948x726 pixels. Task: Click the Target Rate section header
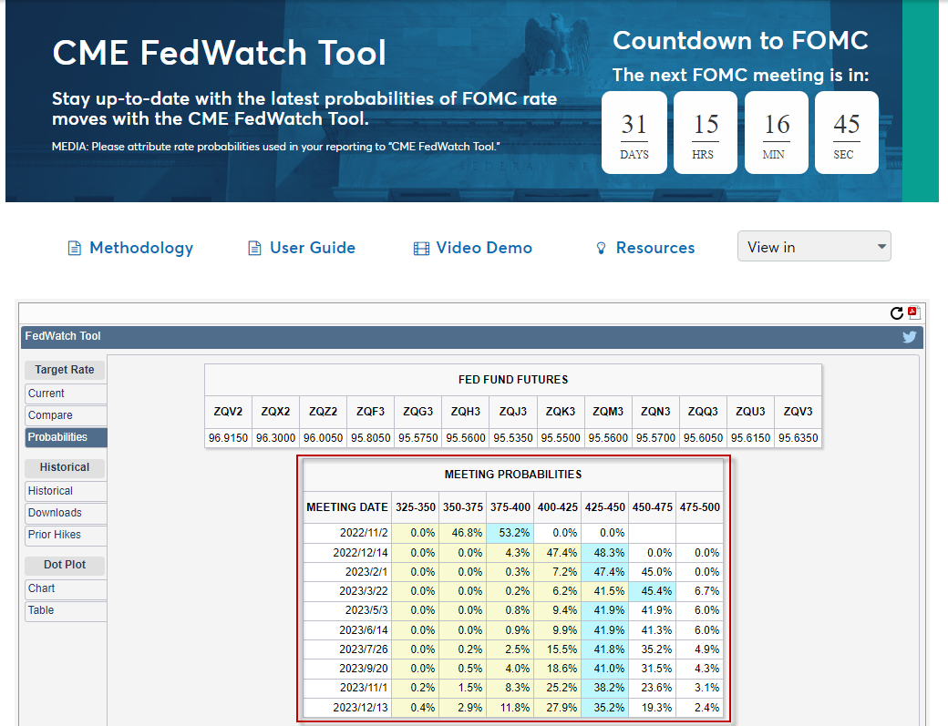[x=65, y=370]
